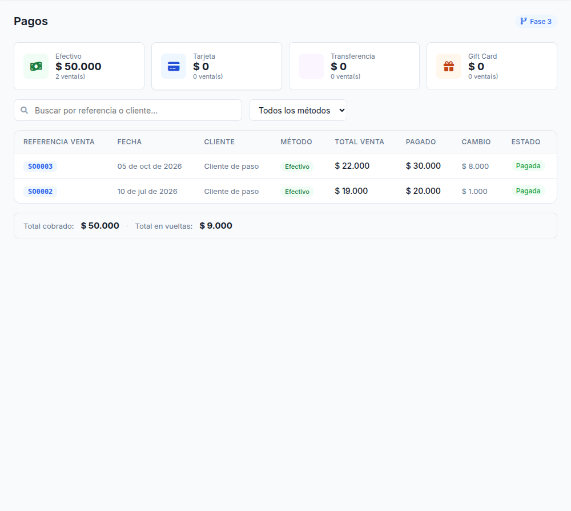Click the paid amount "$ 30.000"
Screen dimensions: 571x511
[423, 166]
